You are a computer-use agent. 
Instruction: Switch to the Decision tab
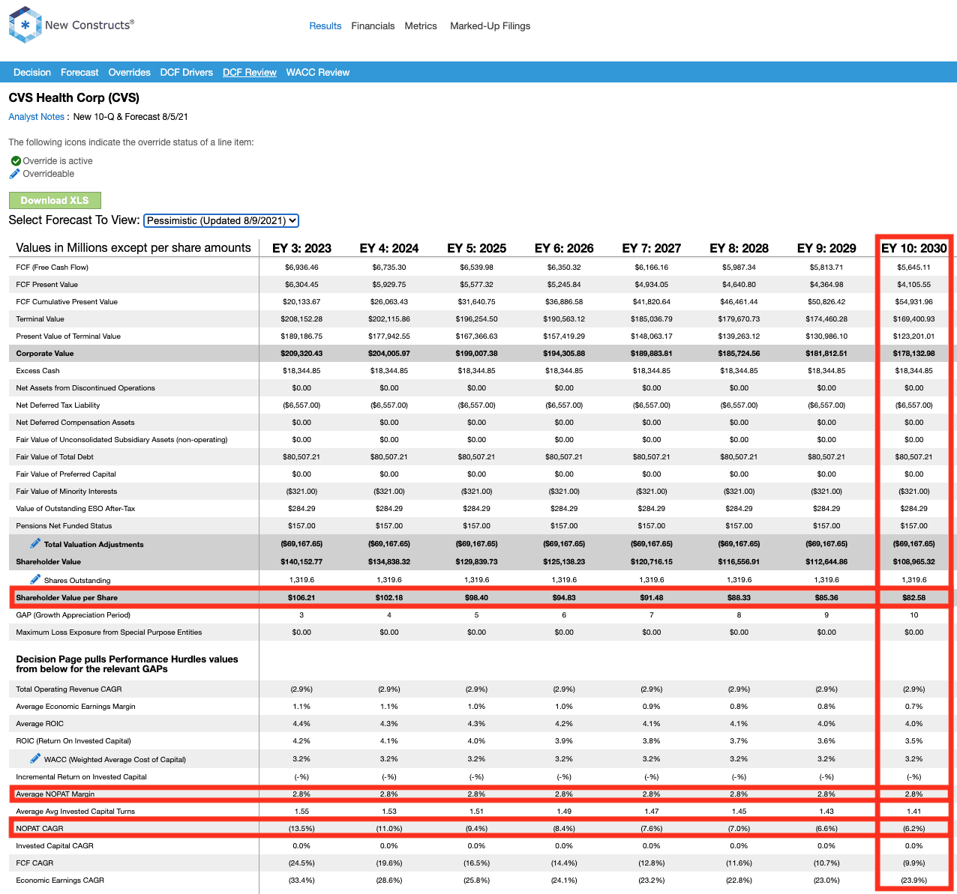pos(32,73)
